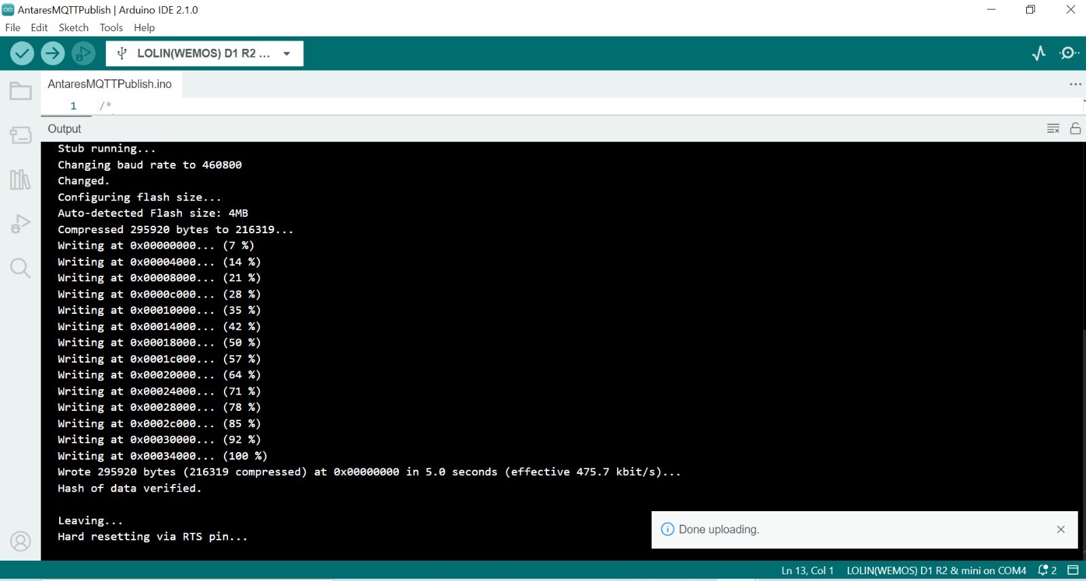Toggle the bottom panel from status bar icon
Image resolution: width=1086 pixels, height=581 pixels.
point(1073,570)
